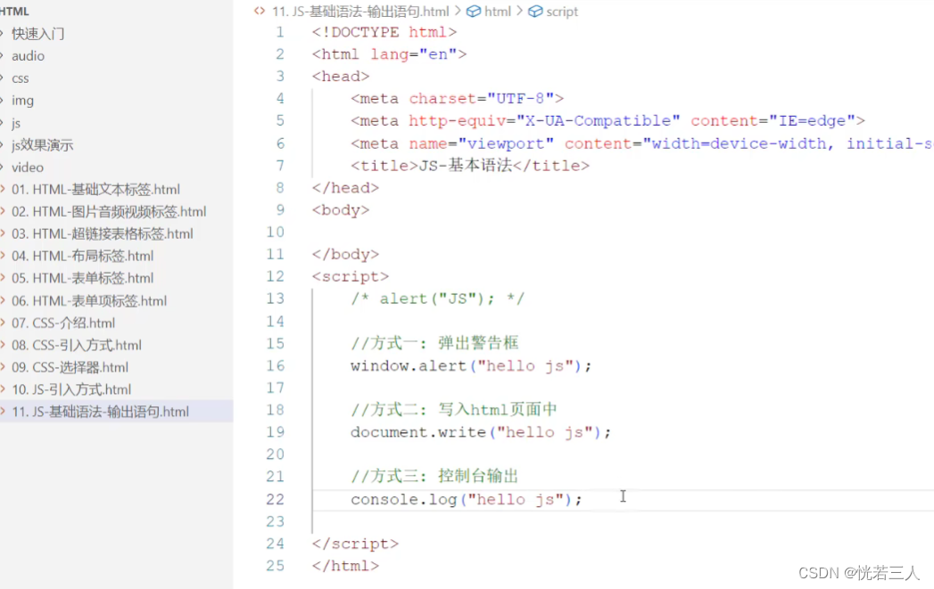Click the opening <body> tag
Viewport: 934px width, 589px height.
pos(341,210)
